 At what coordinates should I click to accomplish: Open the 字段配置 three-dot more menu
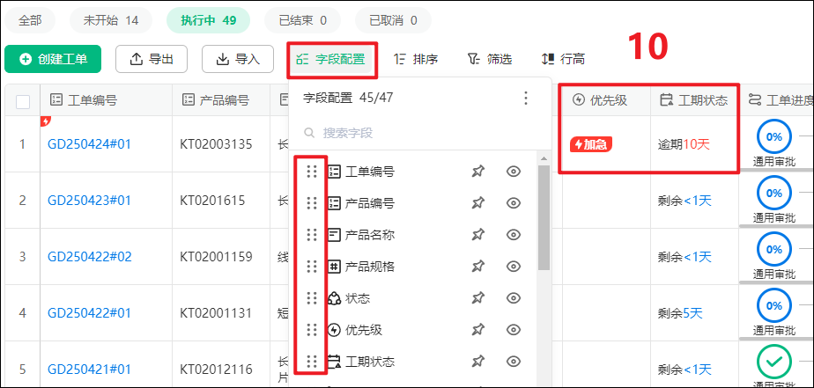click(526, 98)
